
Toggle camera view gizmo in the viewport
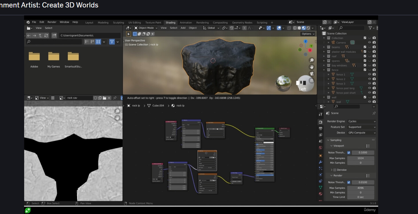pyautogui.click(x=312, y=74)
